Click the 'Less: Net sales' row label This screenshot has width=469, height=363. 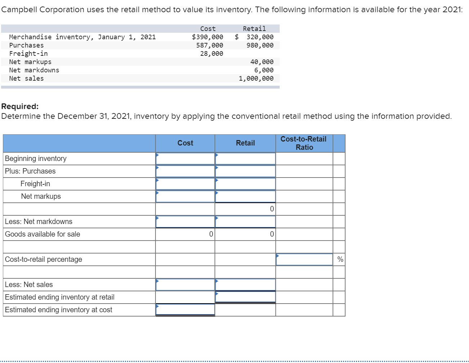29,284
